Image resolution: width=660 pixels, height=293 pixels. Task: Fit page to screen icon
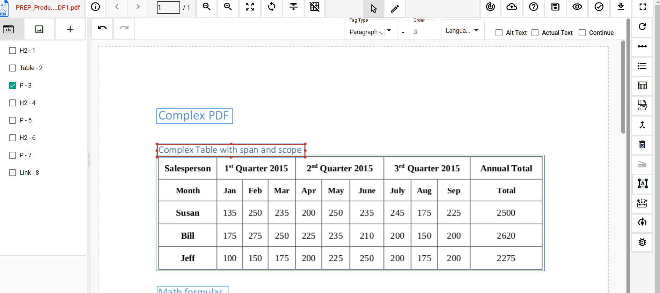click(x=250, y=7)
